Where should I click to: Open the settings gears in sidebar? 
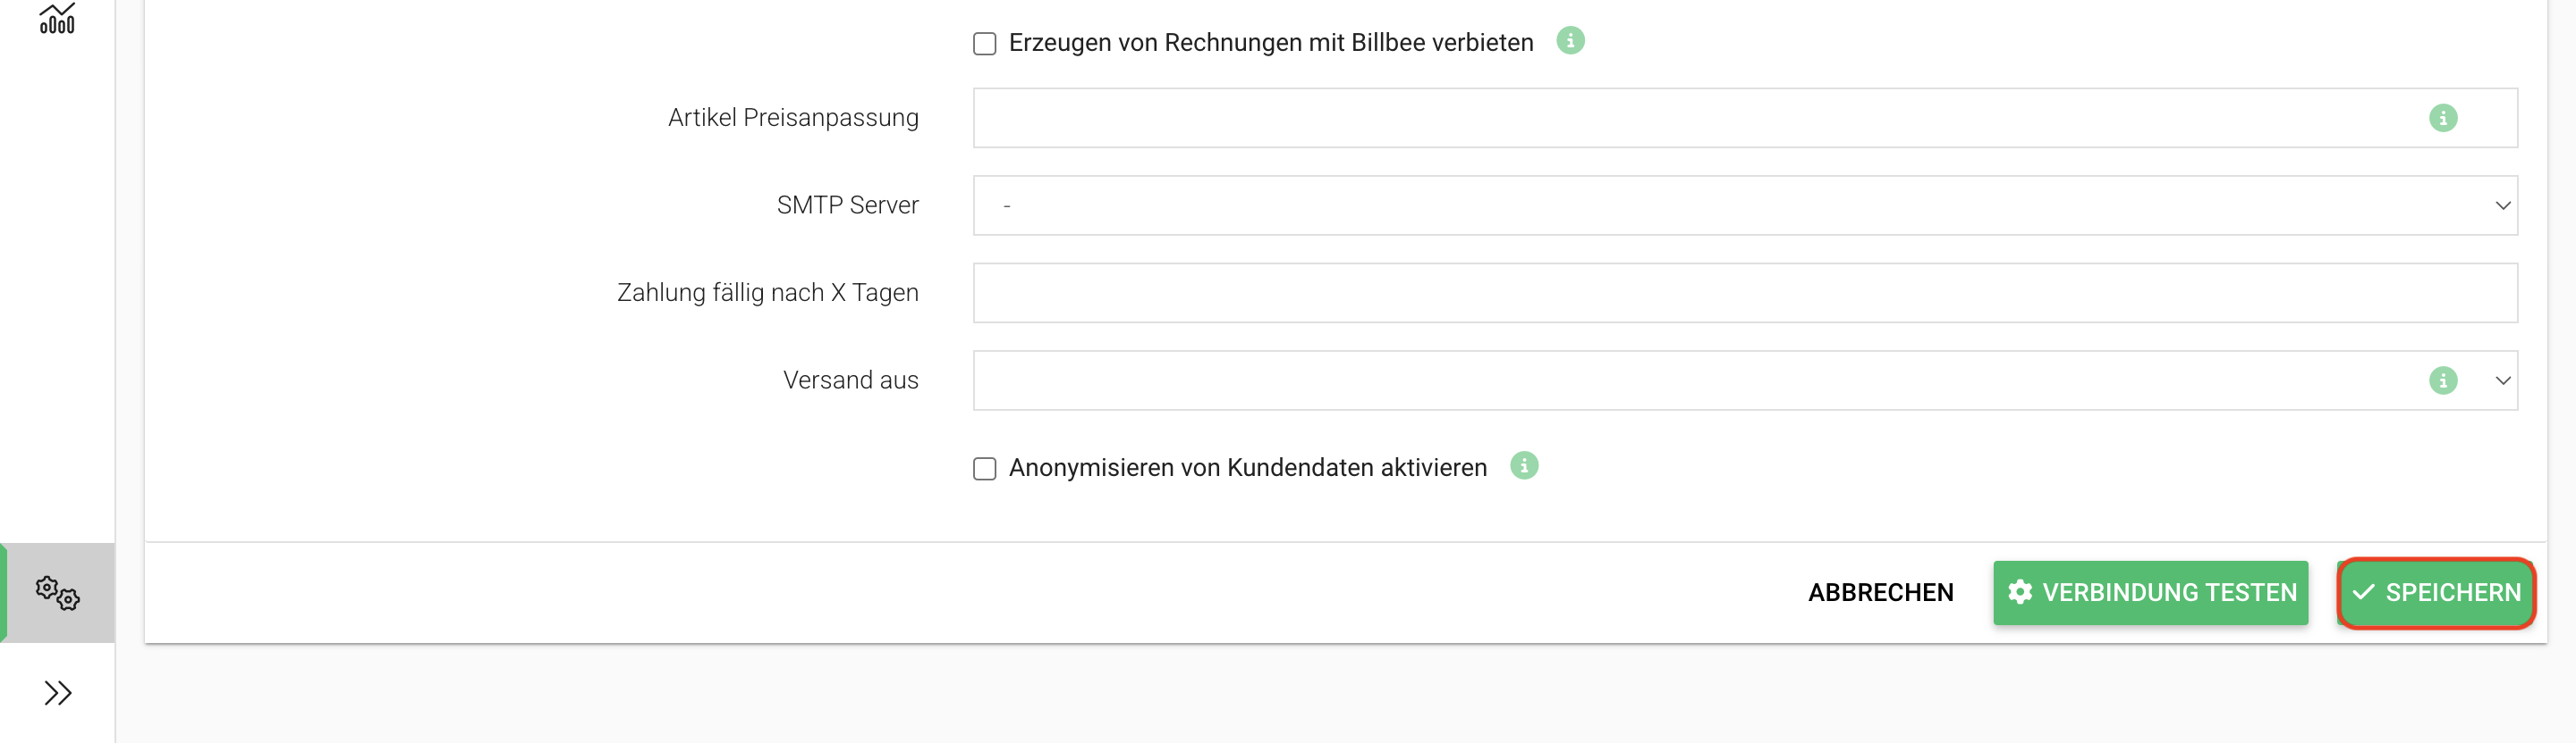[x=57, y=593]
